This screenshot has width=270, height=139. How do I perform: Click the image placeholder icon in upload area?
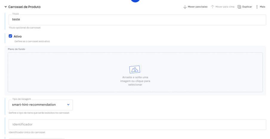pyautogui.click(x=135, y=69)
